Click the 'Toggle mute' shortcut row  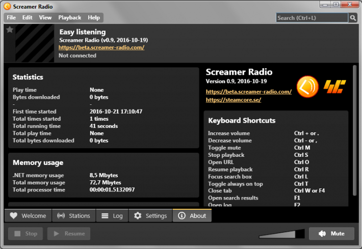pos(260,148)
